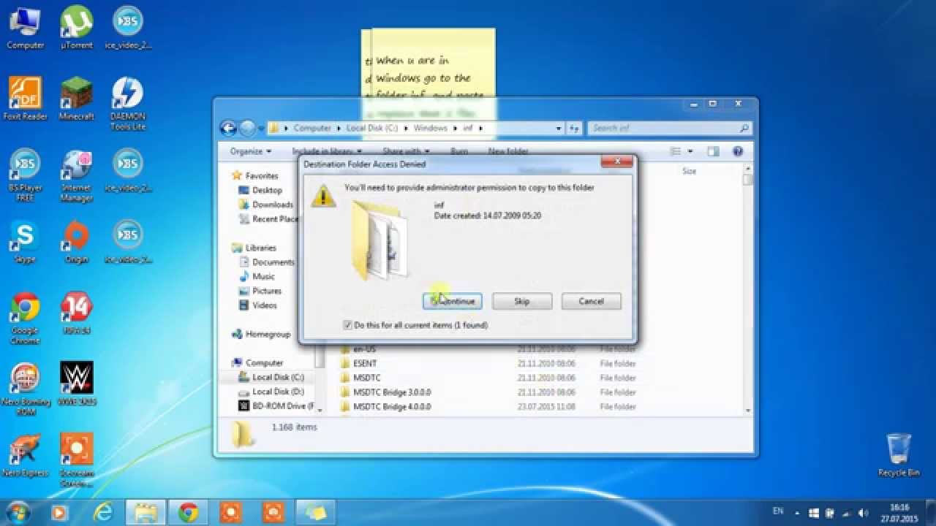The height and width of the screenshot is (526, 936).
Task: Select the MSDTC Bridge 3.0.0.0 folder
Action: tap(392, 392)
